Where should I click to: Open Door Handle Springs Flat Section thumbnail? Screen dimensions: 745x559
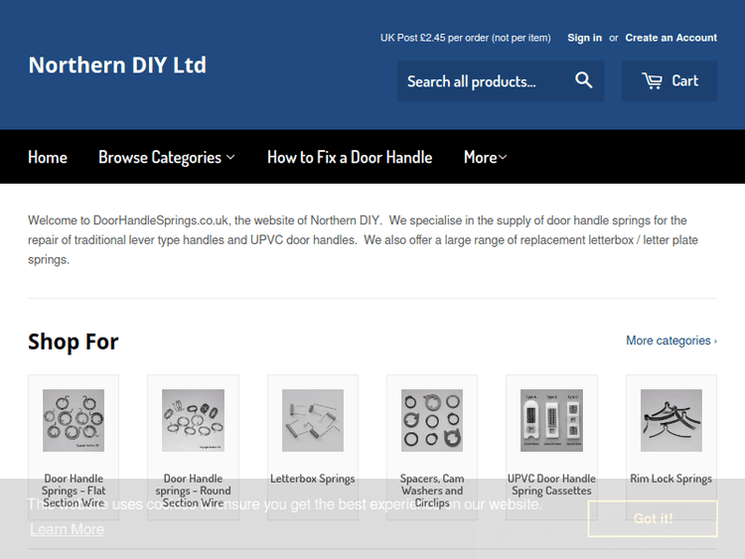74,420
